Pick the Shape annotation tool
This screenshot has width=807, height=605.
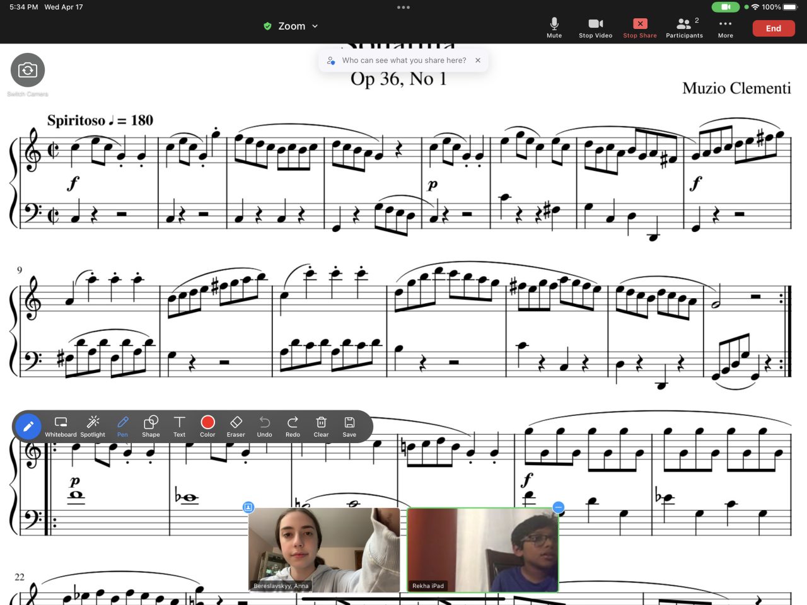151,427
